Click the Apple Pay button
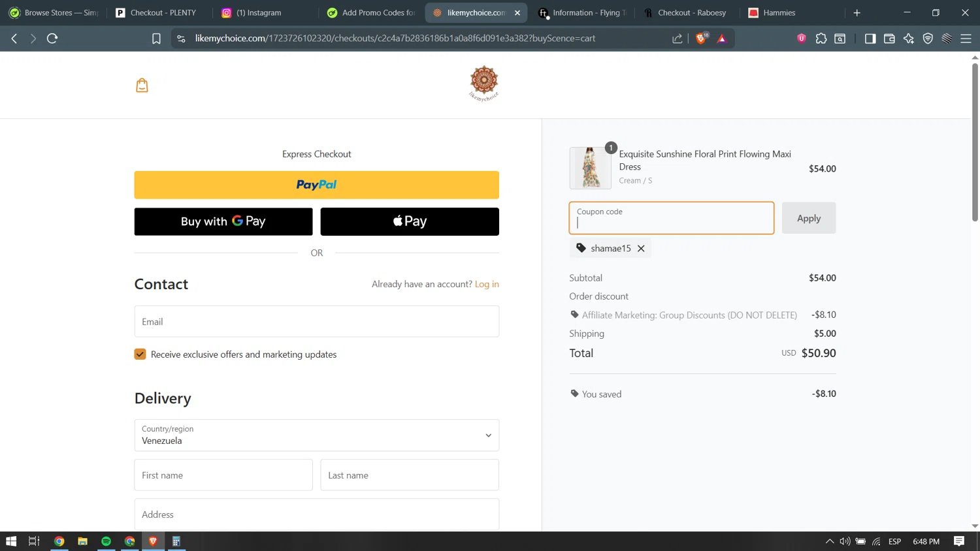Screen dimensions: 980x551 (410, 221)
